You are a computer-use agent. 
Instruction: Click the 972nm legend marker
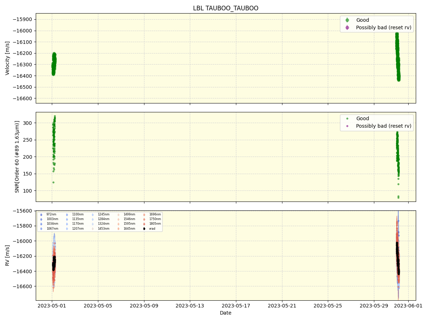pos(41,215)
